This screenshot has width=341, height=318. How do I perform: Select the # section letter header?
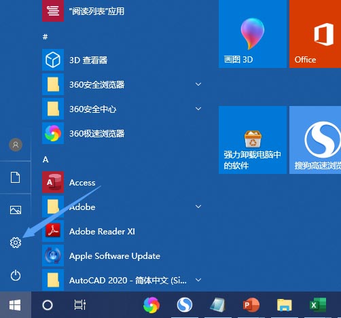point(46,37)
